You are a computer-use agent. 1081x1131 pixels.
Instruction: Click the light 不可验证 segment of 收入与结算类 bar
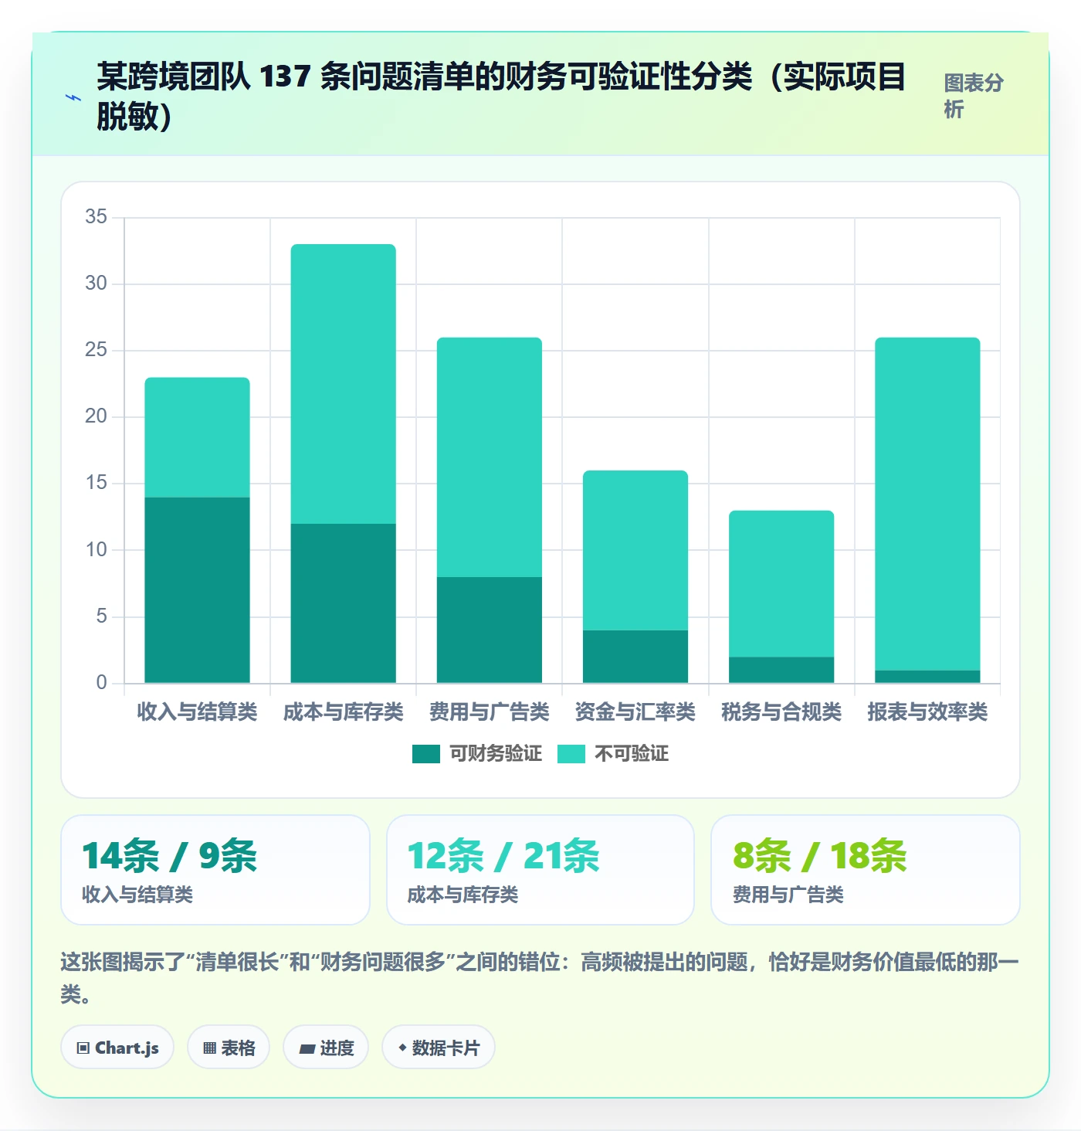point(198,437)
